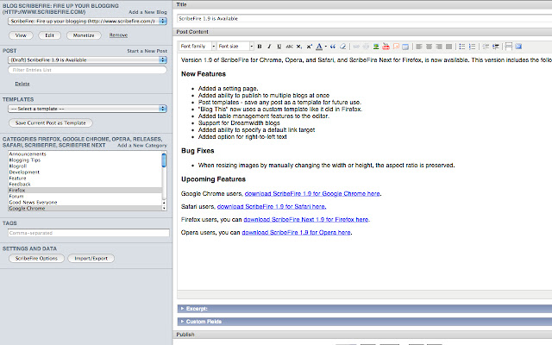Open the post selector showing the draft
The width and height of the screenshot is (552, 345).
click(x=87, y=60)
